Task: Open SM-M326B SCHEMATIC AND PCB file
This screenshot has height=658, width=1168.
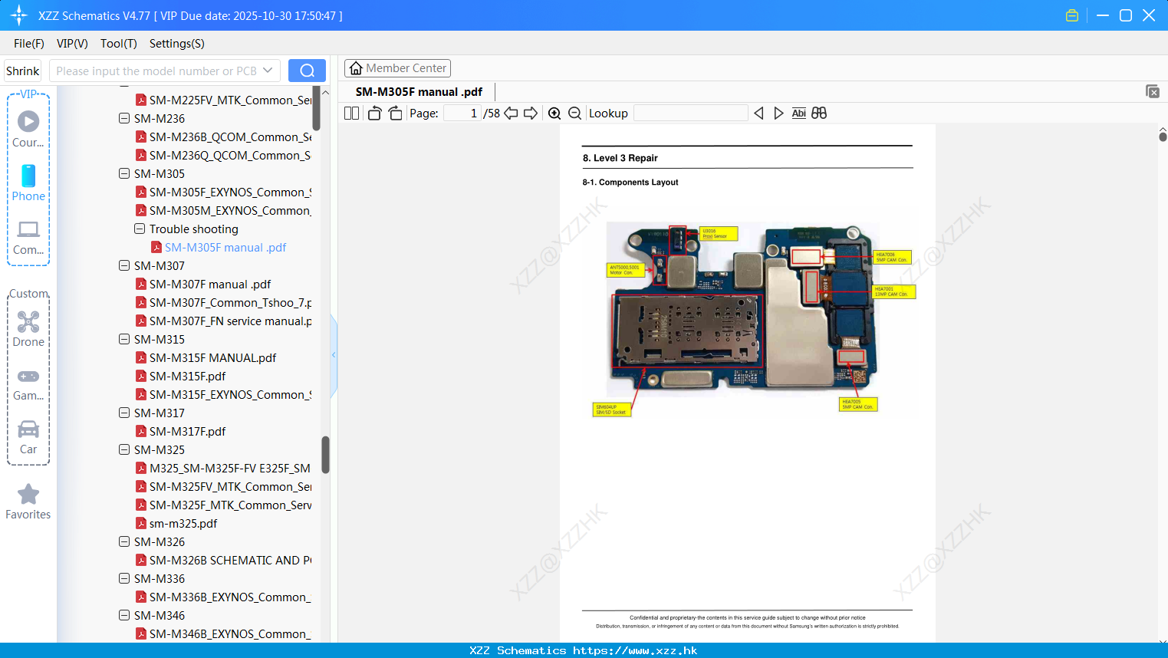Action: coord(223,560)
